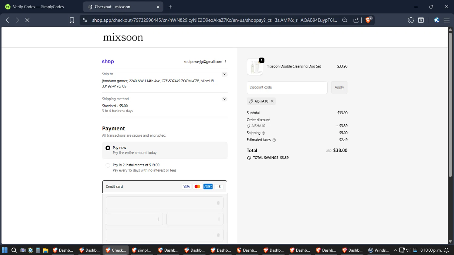Screen dimensions: 454x255
Task: View site information icon in address bar
Action: coord(85,20)
